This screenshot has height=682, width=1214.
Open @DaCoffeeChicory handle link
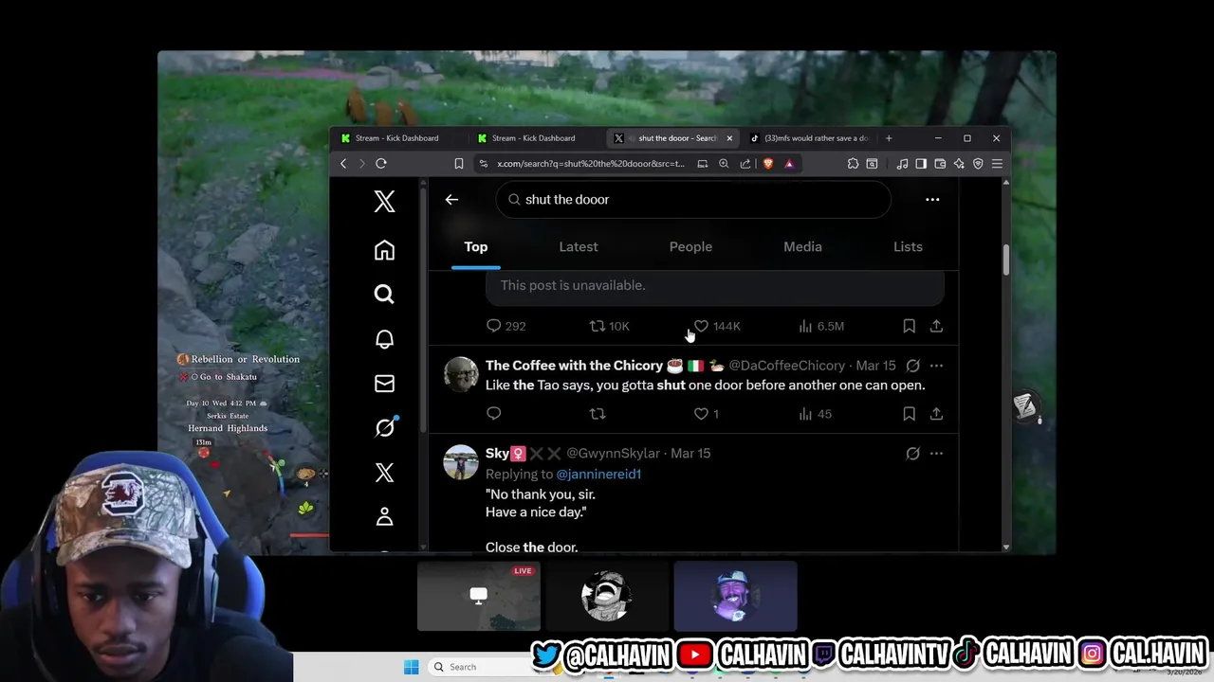[786, 366]
